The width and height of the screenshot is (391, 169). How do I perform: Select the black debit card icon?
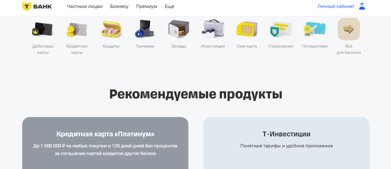(42, 30)
